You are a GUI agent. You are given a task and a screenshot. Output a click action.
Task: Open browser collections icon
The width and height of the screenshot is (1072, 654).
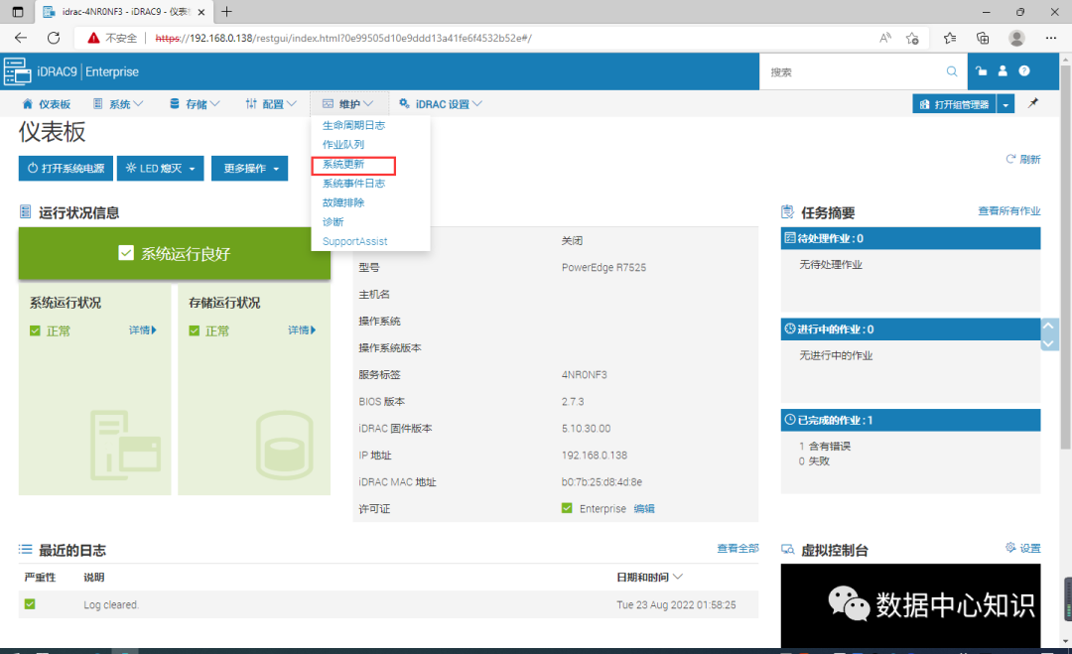983,38
